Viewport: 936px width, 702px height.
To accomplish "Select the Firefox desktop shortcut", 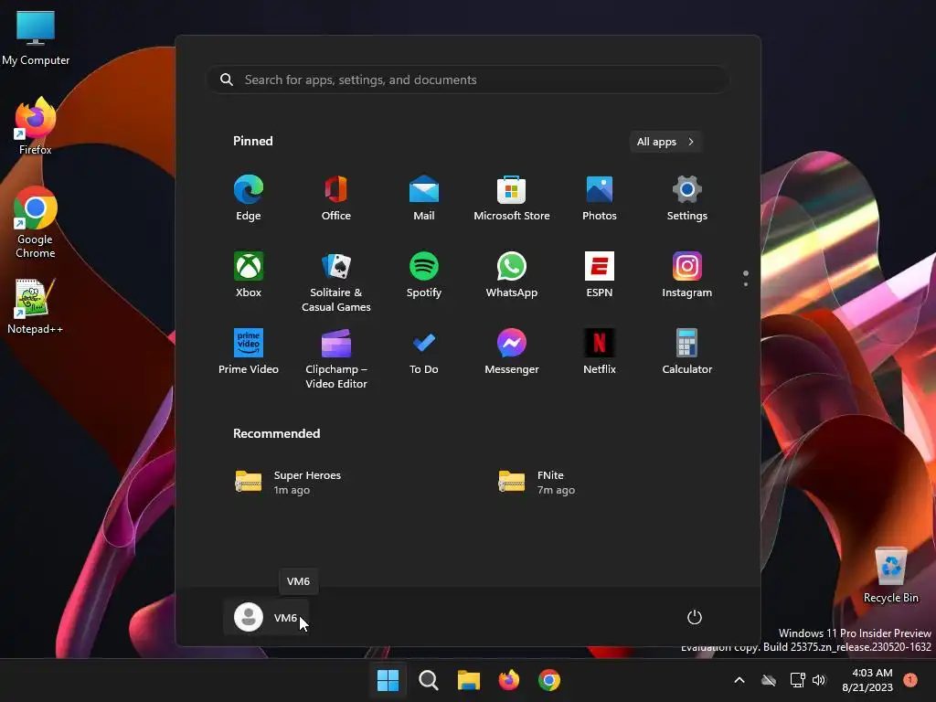I will click(x=36, y=126).
